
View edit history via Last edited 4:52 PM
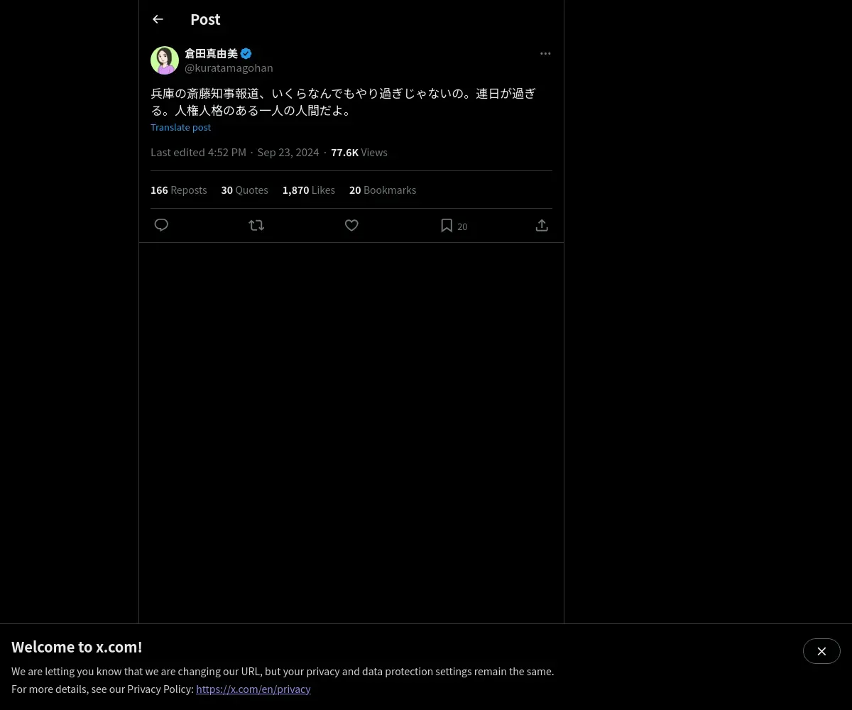(x=198, y=152)
